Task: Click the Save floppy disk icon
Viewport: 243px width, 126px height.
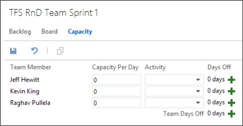Action: click(13, 51)
